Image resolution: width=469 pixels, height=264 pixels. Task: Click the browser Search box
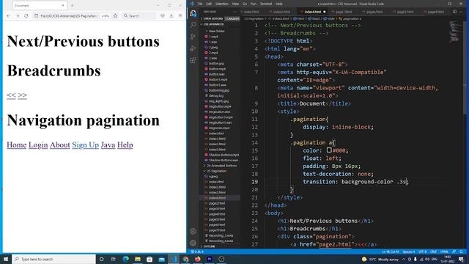(x=139, y=15)
